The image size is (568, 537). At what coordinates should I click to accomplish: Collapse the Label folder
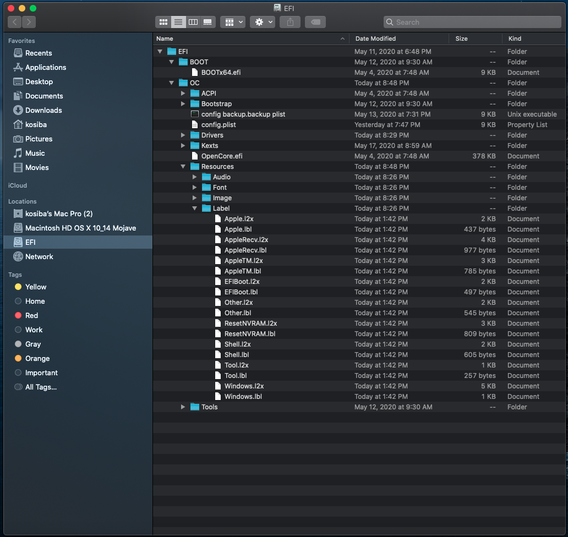[x=194, y=208]
